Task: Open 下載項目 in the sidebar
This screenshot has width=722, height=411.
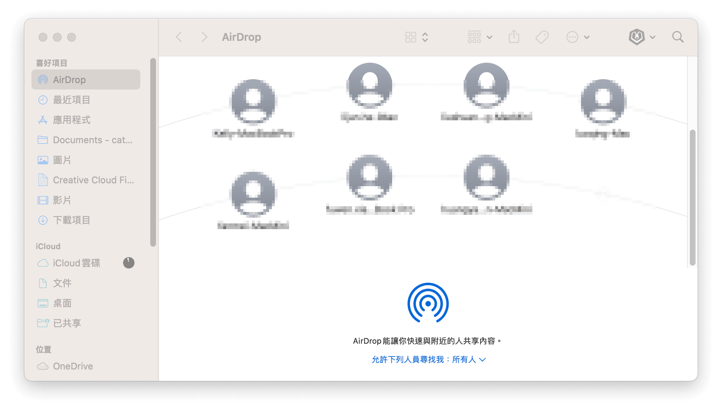Action: coord(86,220)
